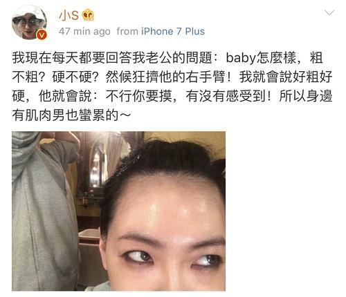
Task: Tap the woman's eyes in the photo
Action: click(x=171, y=258)
